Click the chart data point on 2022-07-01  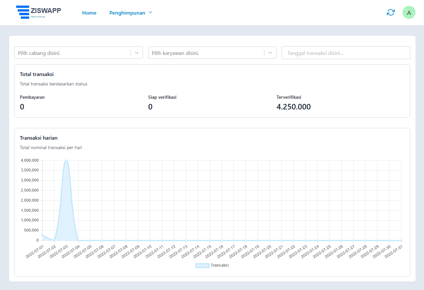[x=42, y=235]
